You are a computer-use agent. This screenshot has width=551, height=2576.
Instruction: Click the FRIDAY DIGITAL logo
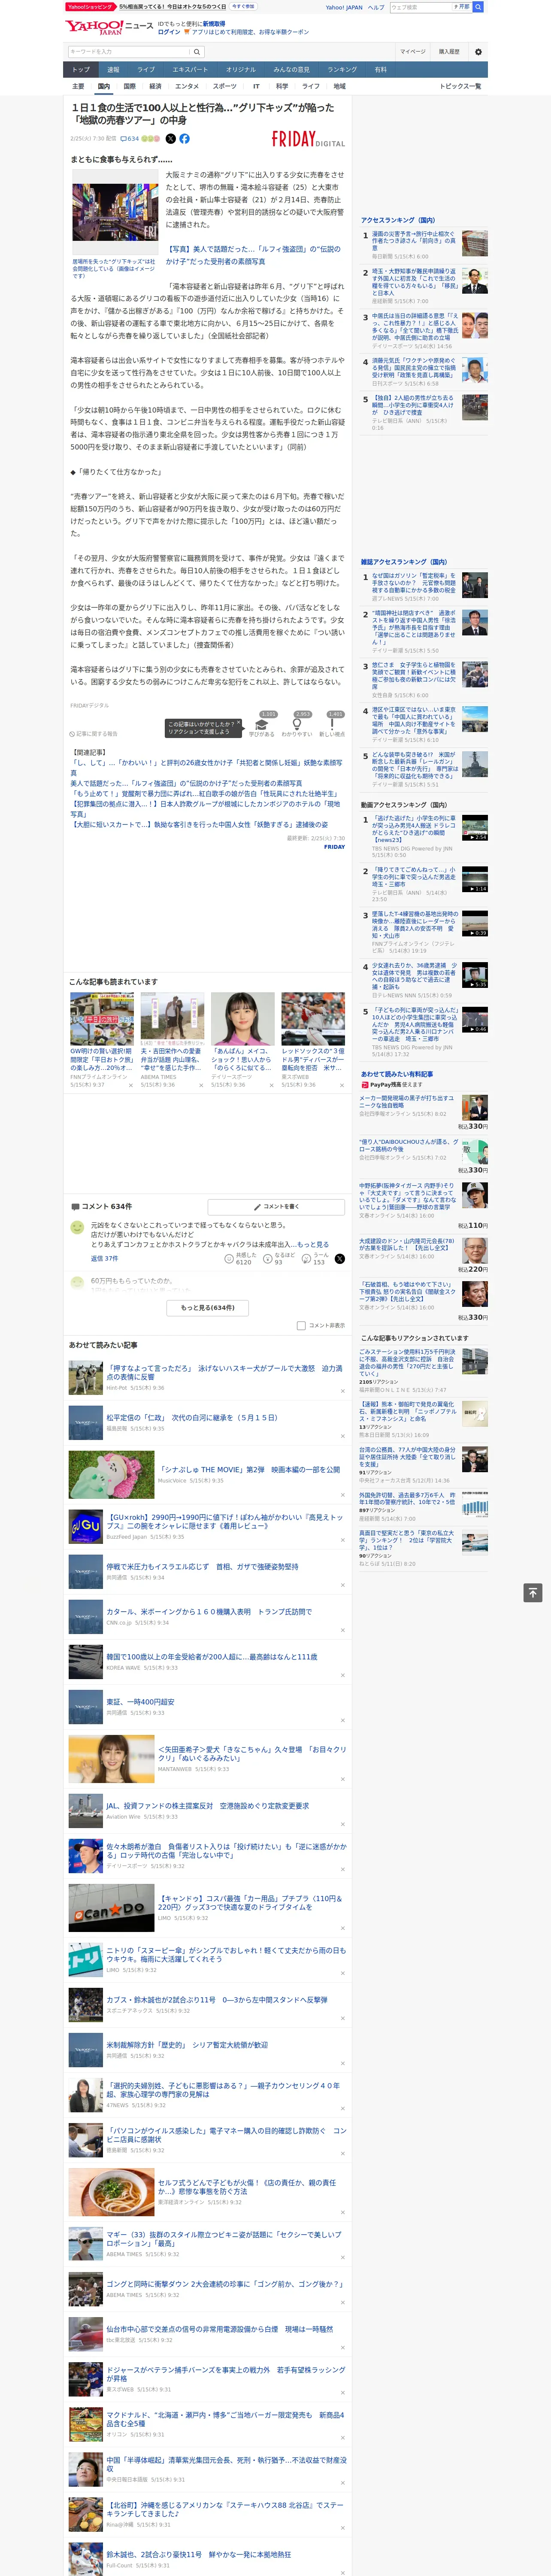(x=308, y=139)
